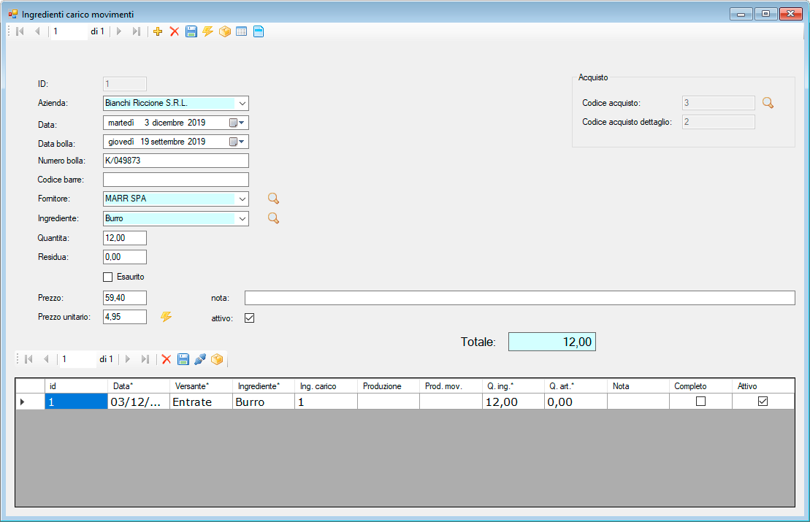Go to last record in lower navigator
The image size is (810, 522).
[x=145, y=359]
